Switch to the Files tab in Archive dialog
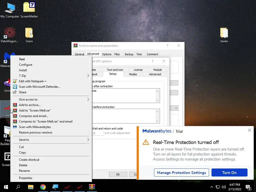Image resolution: width=256 pixels, height=192 pixels. pos(117,54)
